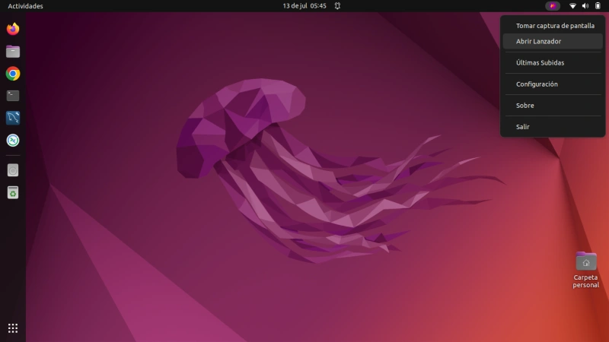This screenshot has width=609, height=342.
Task: Open the clock showing 13 de jul 05:45
Action: (304, 6)
